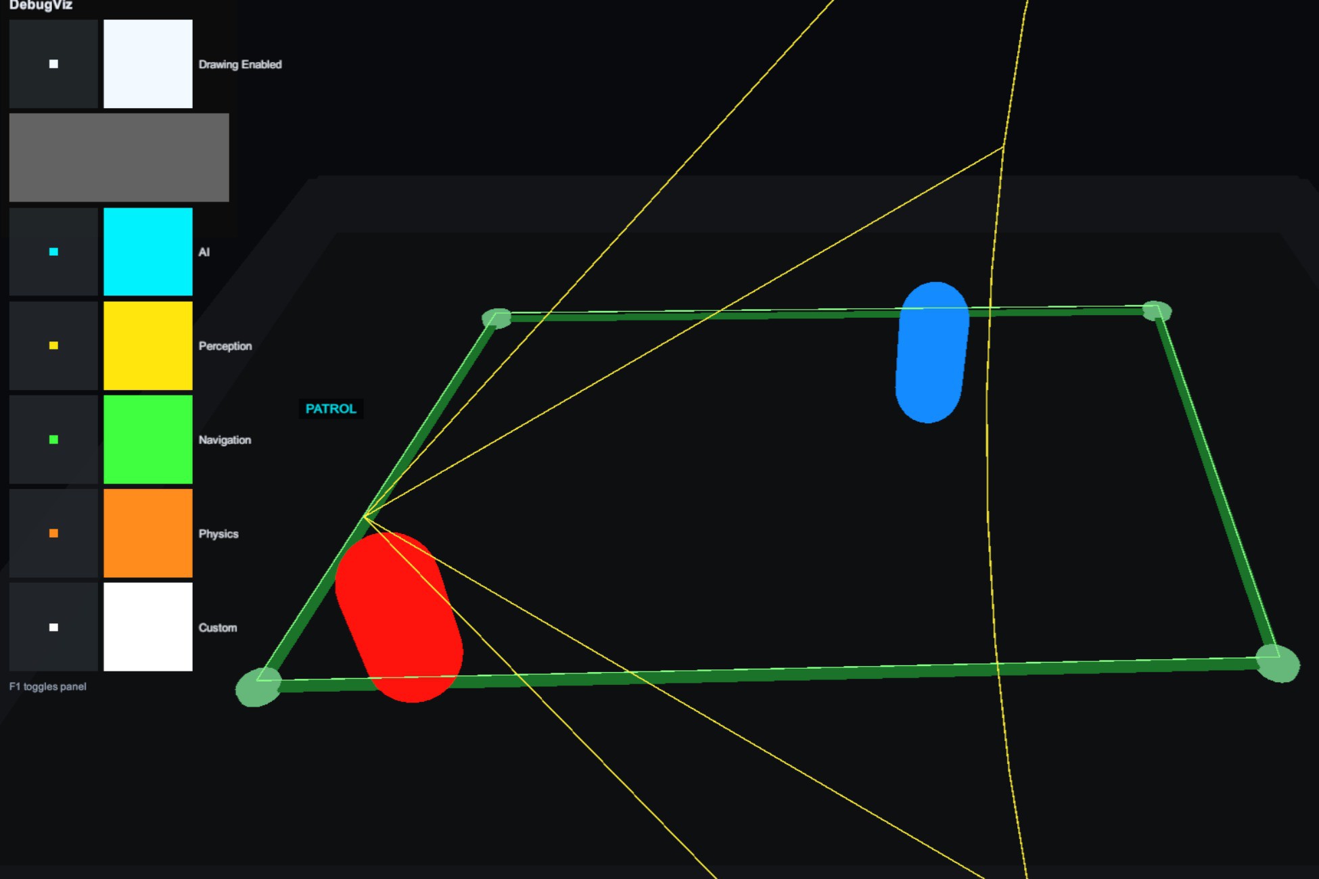1319x879 pixels.
Task: Click the top-left green waypoint node
Action: (497, 318)
